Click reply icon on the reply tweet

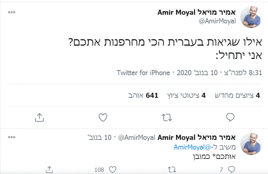coord(231,169)
